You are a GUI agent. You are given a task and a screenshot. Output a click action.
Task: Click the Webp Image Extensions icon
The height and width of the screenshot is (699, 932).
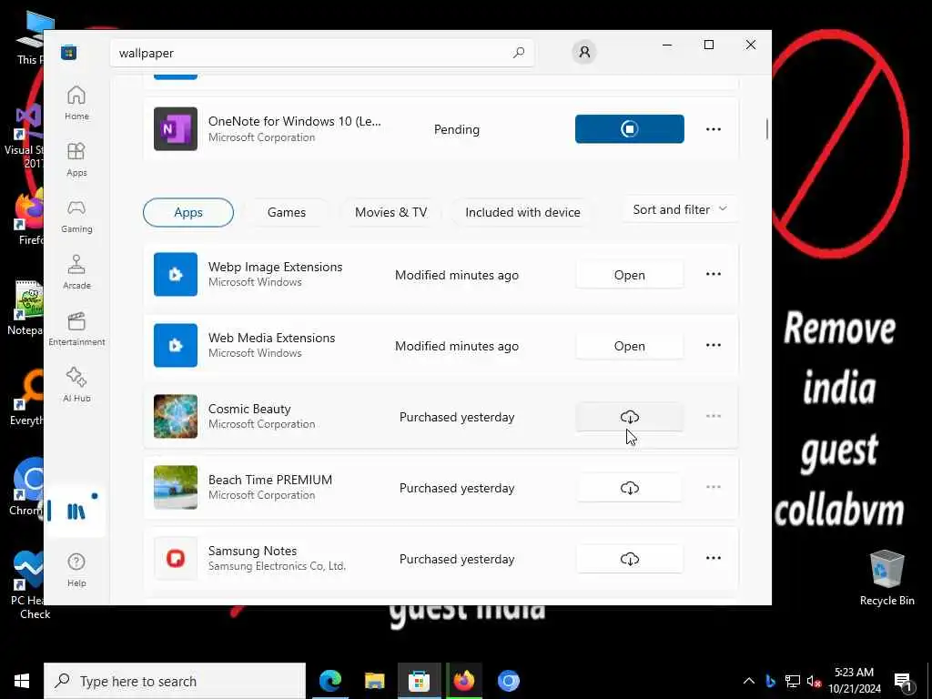click(x=176, y=275)
